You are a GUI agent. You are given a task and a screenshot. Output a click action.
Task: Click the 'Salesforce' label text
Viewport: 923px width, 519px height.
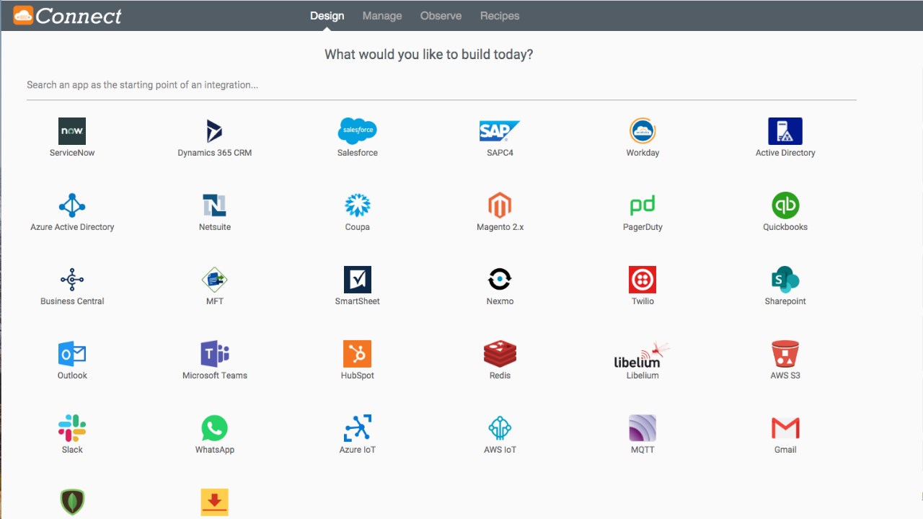point(358,153)
